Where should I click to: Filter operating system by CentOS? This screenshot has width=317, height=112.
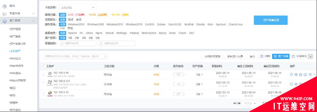tap(150, 24)
